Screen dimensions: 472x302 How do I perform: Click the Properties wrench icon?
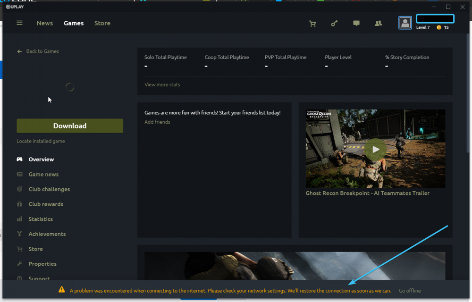click(x=19, y=263)
